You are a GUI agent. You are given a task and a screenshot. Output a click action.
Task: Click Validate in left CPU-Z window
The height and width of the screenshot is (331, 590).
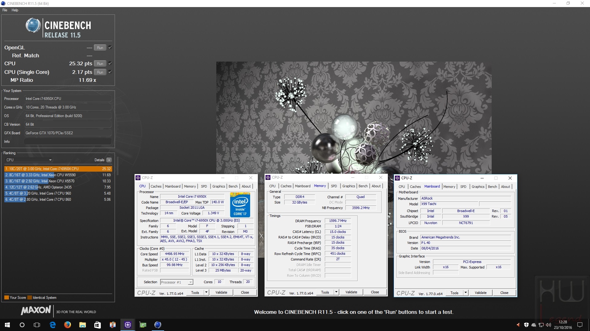point(221,292)
